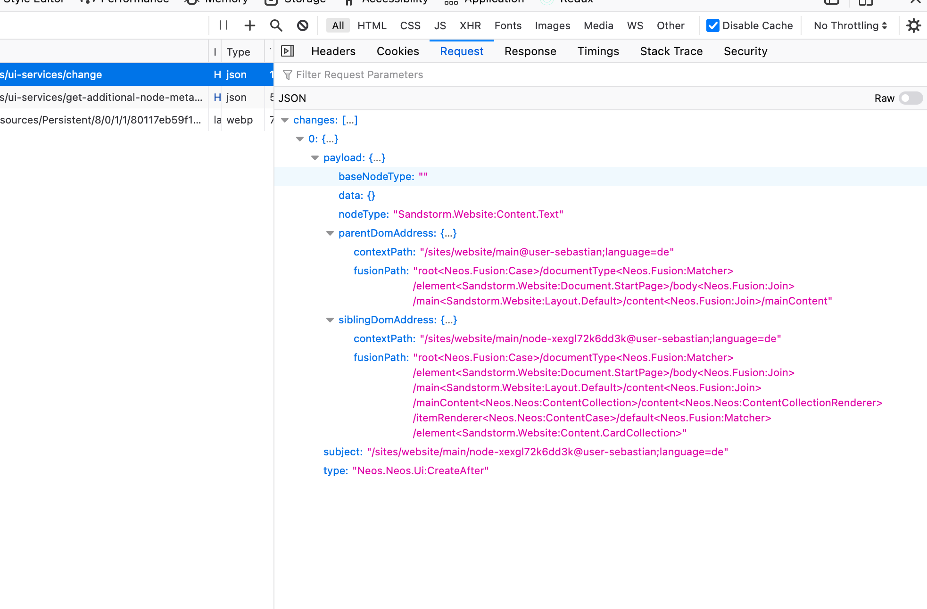
Task: Open the No Throttling dropdown
Action: [849, 25]
